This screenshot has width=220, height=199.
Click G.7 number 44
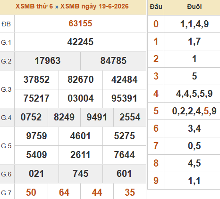pos(97,192)
